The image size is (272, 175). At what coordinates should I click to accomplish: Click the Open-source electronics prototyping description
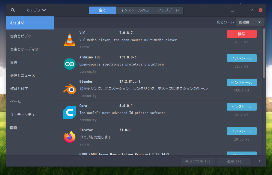[122, 64]
